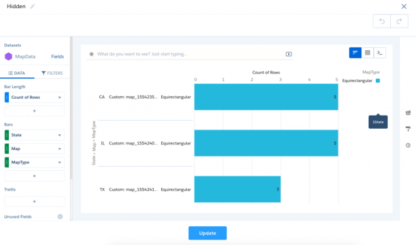This screenshot has width=416, height=245.
Task: Click the IL bar in chart
Action: pyautogui.click(x=266, y=143)
